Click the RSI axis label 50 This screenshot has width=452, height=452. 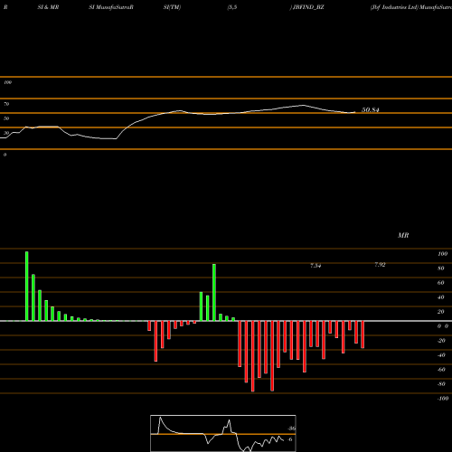tap(6, 118)
